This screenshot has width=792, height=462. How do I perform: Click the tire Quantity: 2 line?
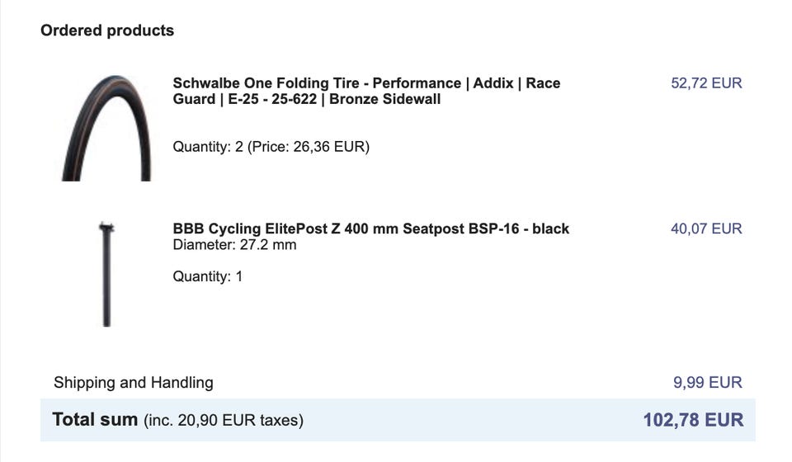click(x=271, y=147)
